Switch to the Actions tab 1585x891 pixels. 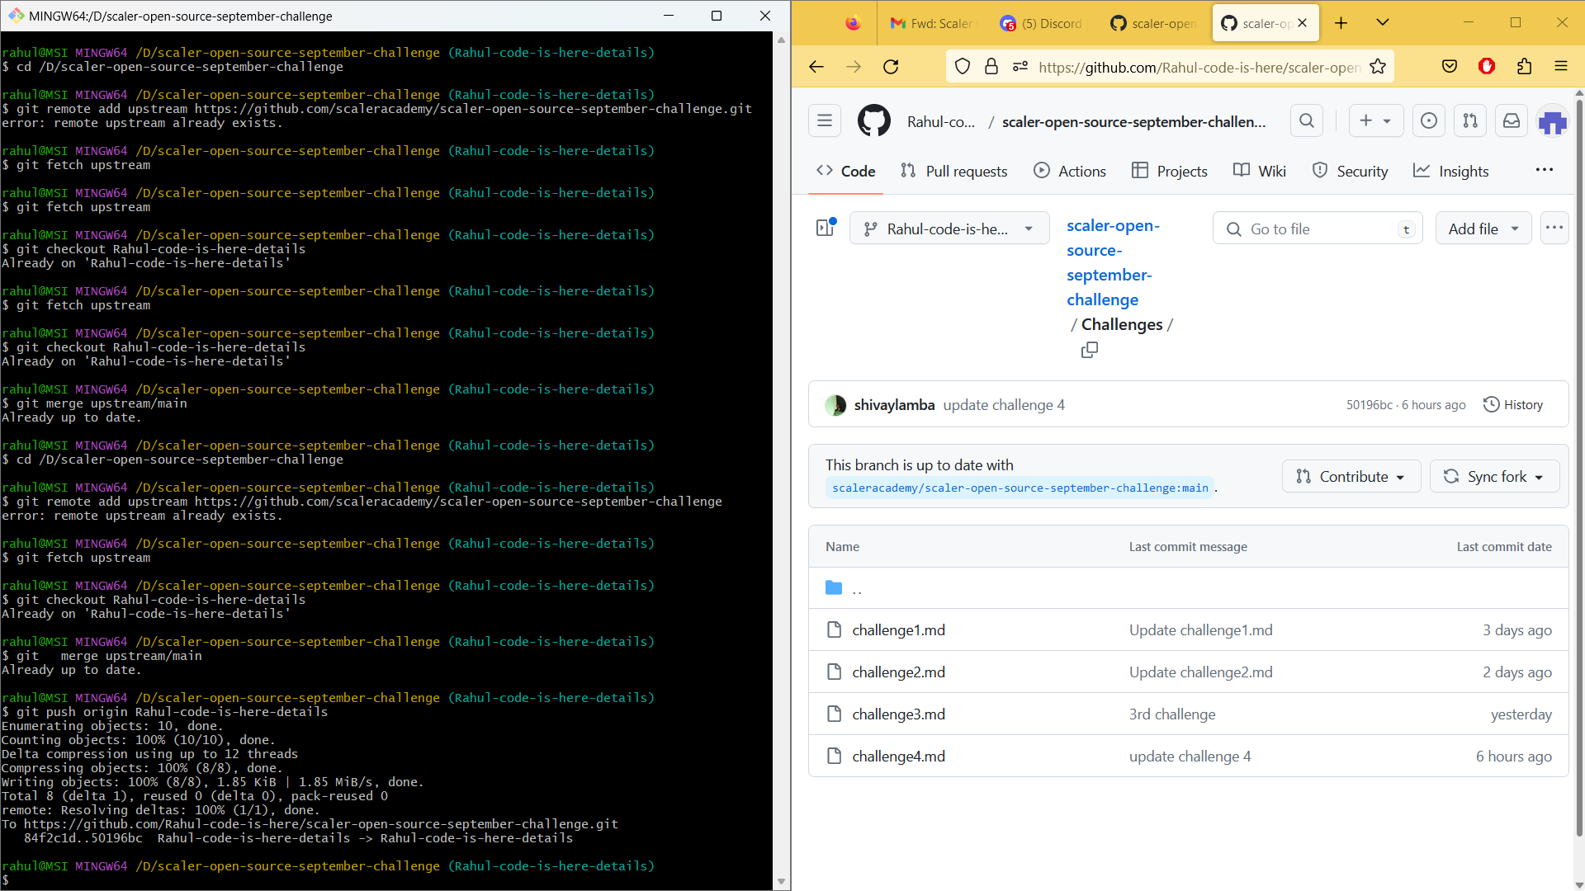pos(1070,171)
